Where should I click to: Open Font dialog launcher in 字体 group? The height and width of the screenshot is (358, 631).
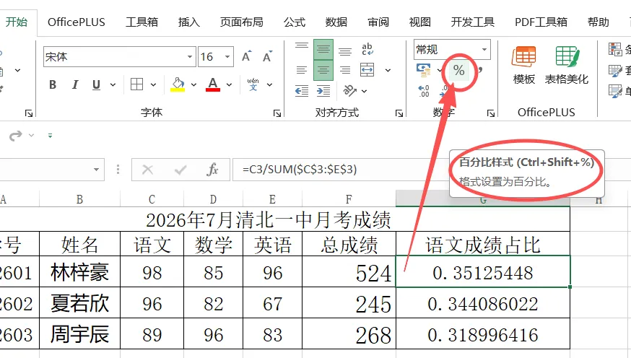click(x=277, y=113)
